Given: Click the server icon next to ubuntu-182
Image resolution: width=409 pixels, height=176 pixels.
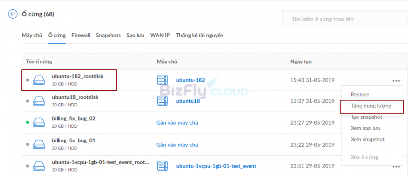Looking at the screenshot, I should coord(162,80).
